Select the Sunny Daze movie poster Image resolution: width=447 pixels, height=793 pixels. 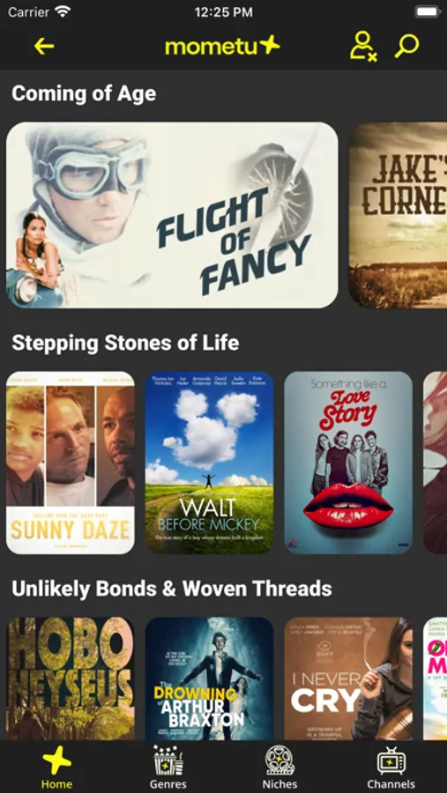(71, 463)
